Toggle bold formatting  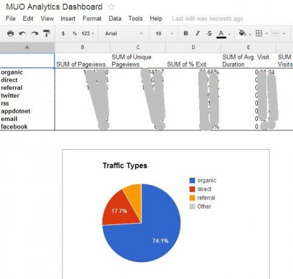pyautogui.click(x=186, y=33)
